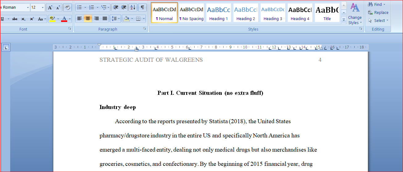Apply numbered list formatting
The image size is (403, 172).
pos(92,7)
